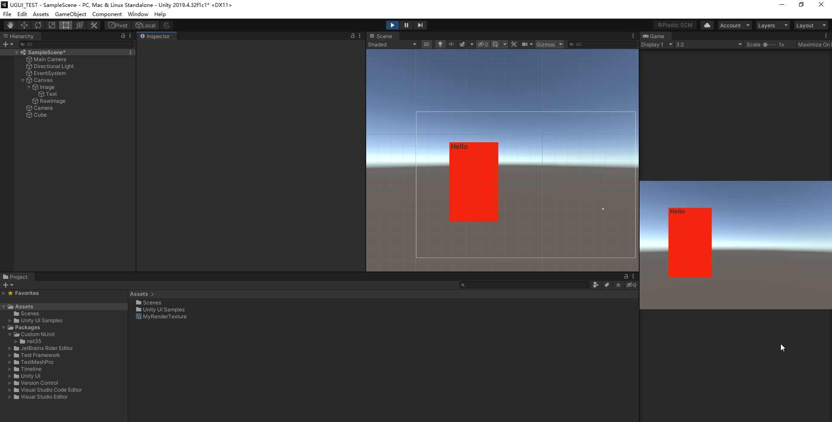Toggle grid snapping icon in toolbar
This screenshot has width=832, height=422.
point(166,25)
